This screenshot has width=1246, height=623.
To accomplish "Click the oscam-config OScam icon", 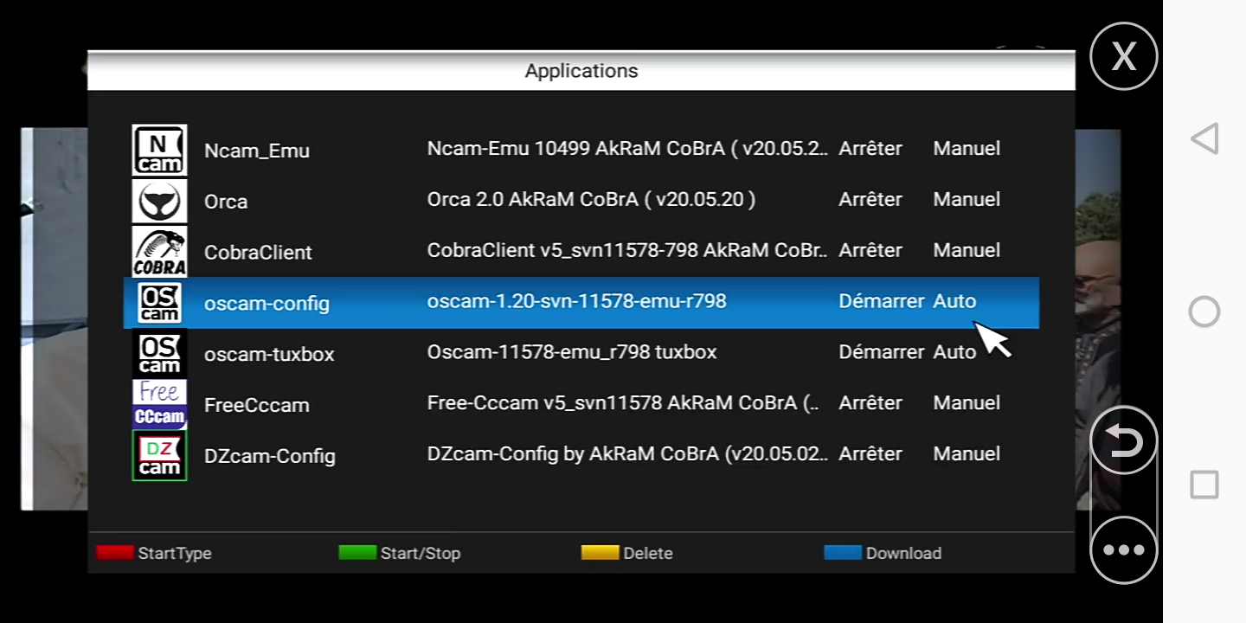I will tap(159, 303).
